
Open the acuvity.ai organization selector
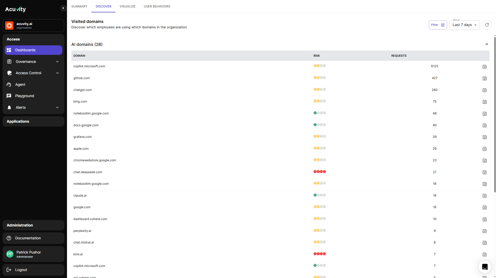coord(33,26)
